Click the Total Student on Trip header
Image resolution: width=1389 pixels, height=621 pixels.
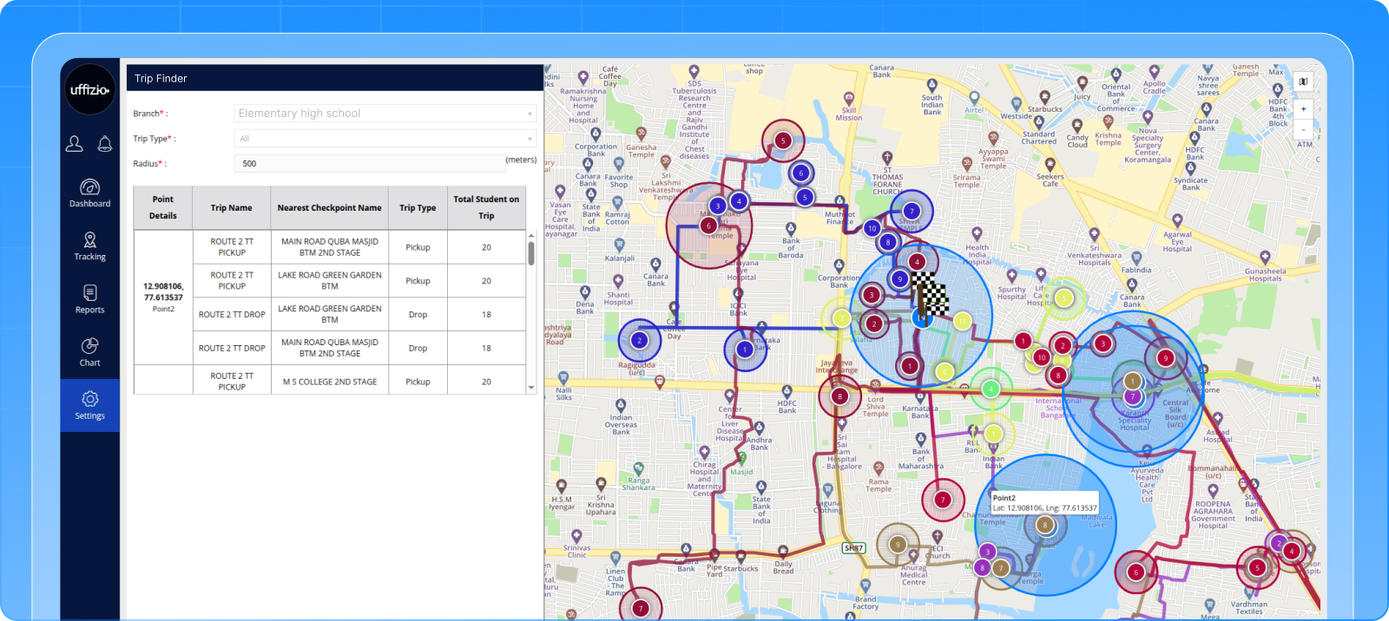pyautogui.click(x=486, y=207)
